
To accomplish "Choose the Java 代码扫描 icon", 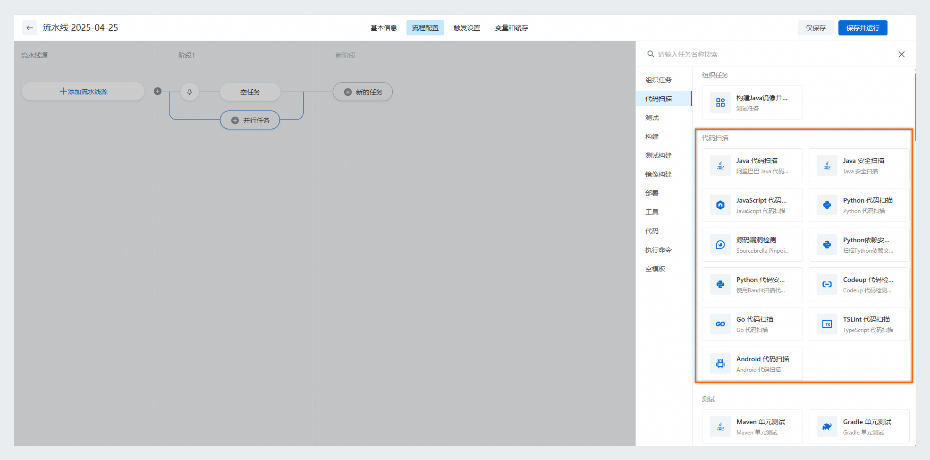I will coord(720,165).
